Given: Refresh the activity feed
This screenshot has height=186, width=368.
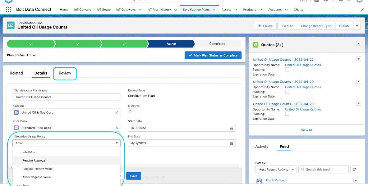Looking at the screenshot, I should click(354, 169).
